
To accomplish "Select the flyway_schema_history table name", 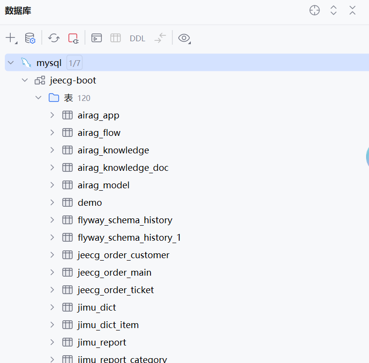I will click(125, 220).
